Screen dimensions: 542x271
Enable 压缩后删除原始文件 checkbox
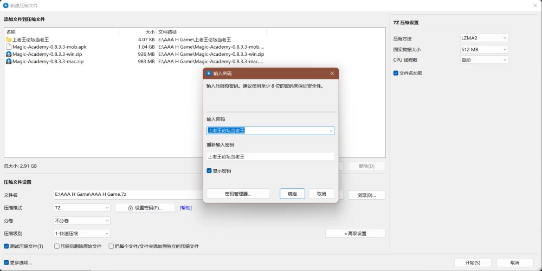click(57, 246)
